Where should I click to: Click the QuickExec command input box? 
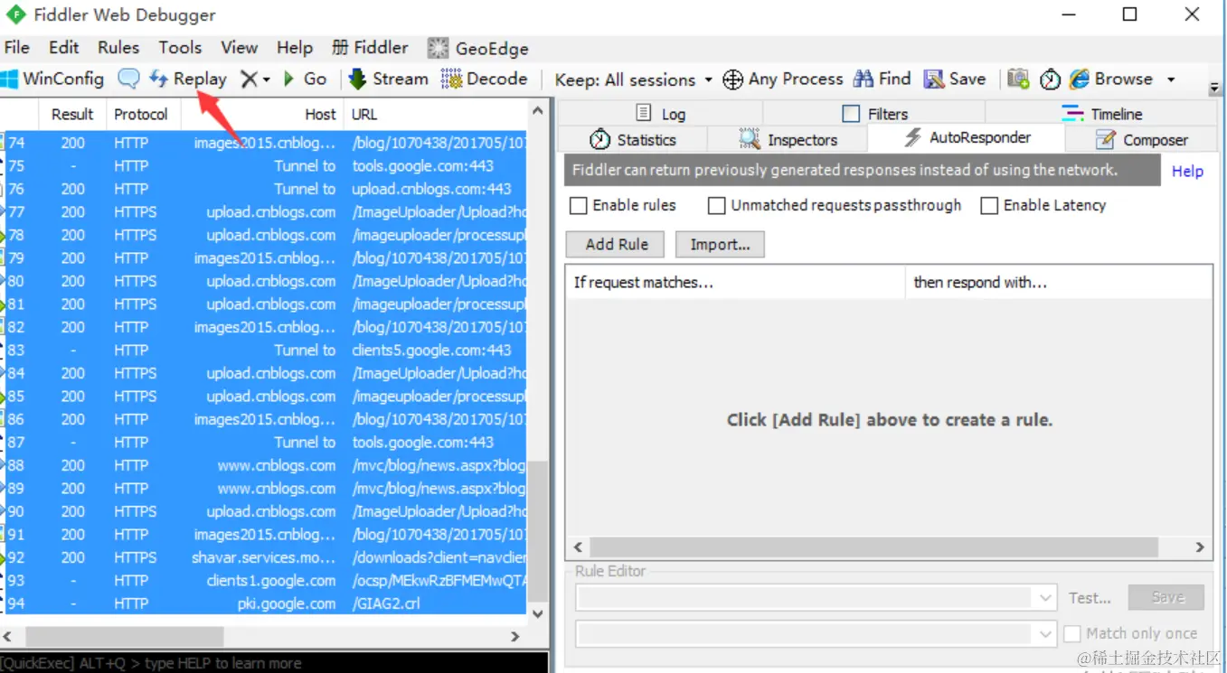coord(274,663)
